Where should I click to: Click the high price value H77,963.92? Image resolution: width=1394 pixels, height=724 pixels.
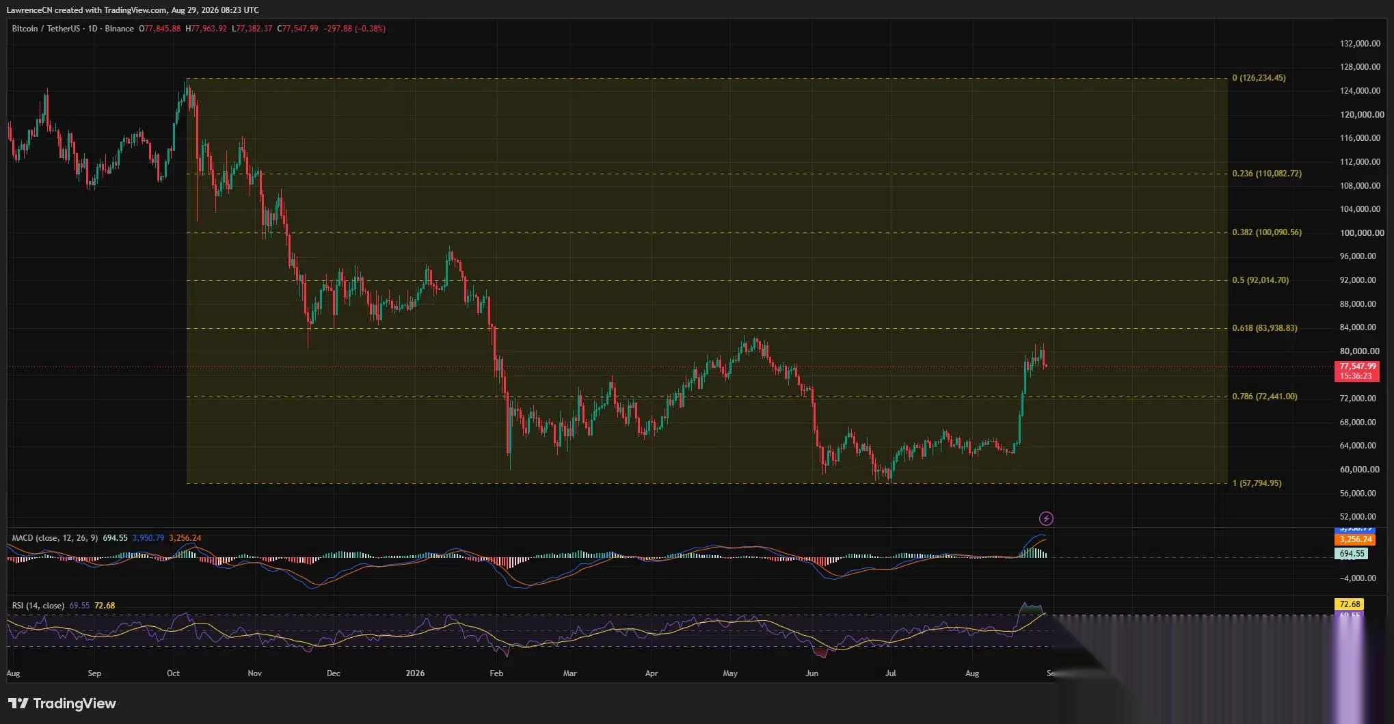tap(206, 29)
